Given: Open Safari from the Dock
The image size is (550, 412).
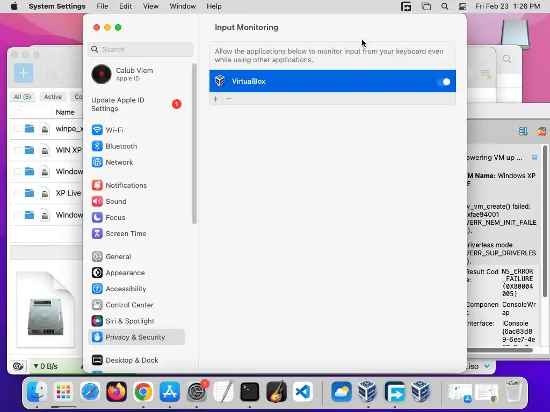Looking at the screenshot, I should click(90, 392).
